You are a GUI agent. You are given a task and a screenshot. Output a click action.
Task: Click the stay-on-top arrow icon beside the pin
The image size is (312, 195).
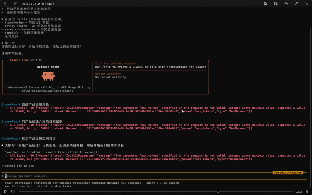[x=5, y=4]
